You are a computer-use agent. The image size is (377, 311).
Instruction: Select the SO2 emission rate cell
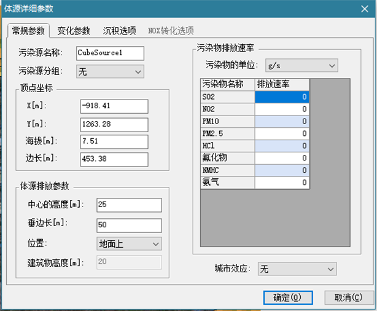pyautogui.click(x=282, y=96)
